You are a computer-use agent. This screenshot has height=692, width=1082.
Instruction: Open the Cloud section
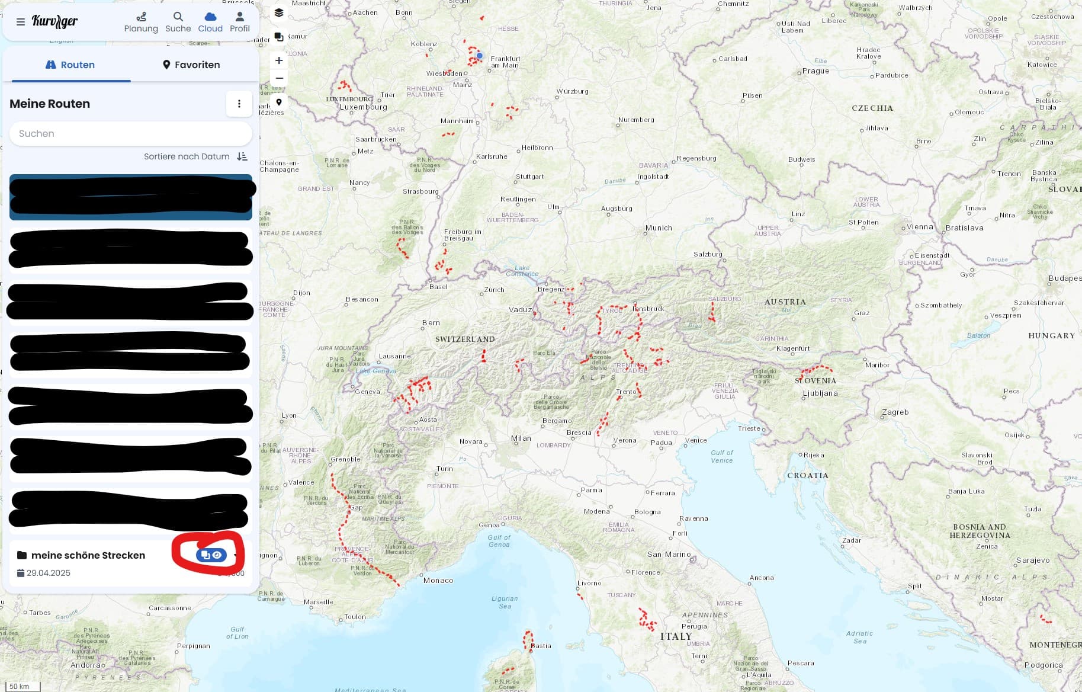point(210,23)
